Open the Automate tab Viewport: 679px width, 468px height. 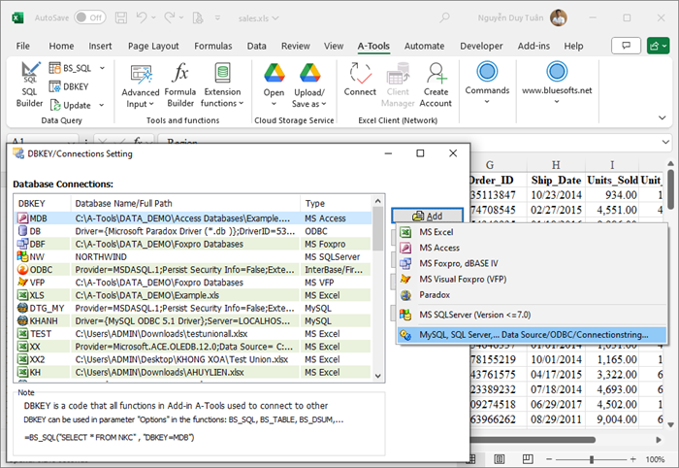425,46
